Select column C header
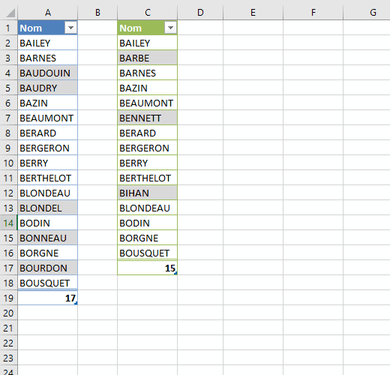Screen dimensions: 390x375 tap(148, 12)
